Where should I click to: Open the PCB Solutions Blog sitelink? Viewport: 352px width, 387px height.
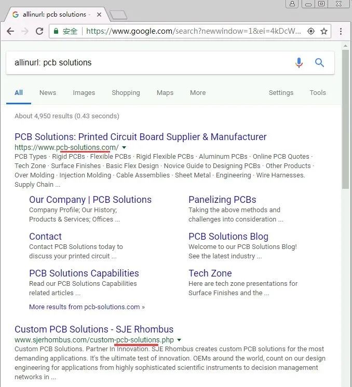[x=228, y=237]
